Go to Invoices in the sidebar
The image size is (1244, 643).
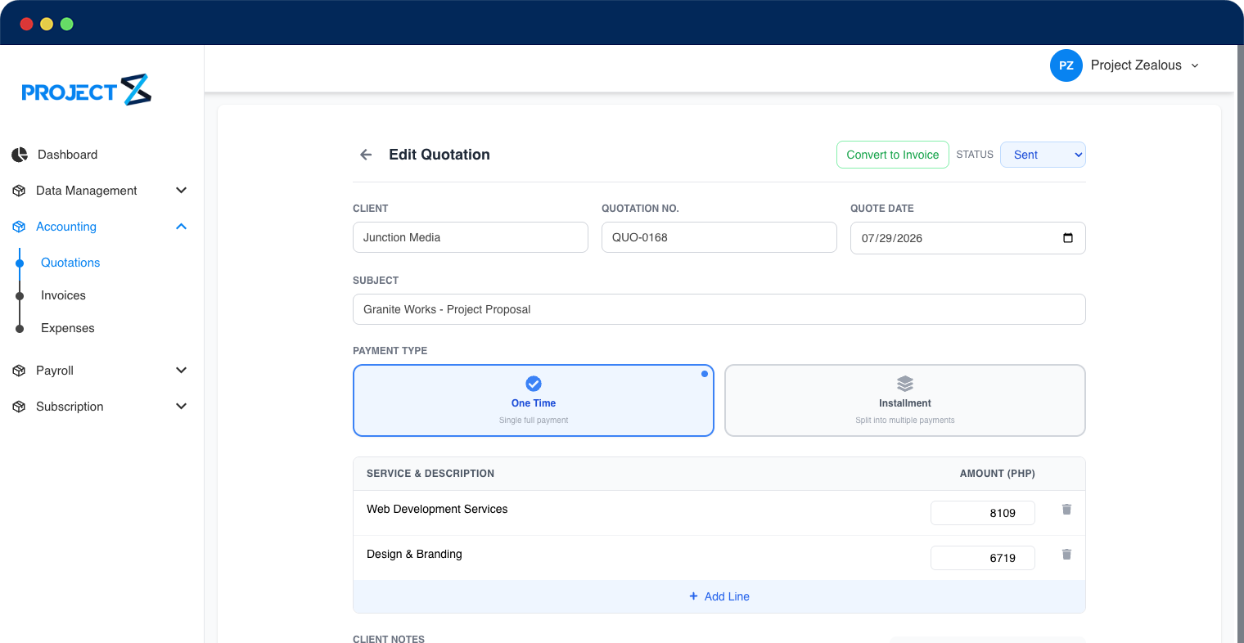(x=63, y=295)
